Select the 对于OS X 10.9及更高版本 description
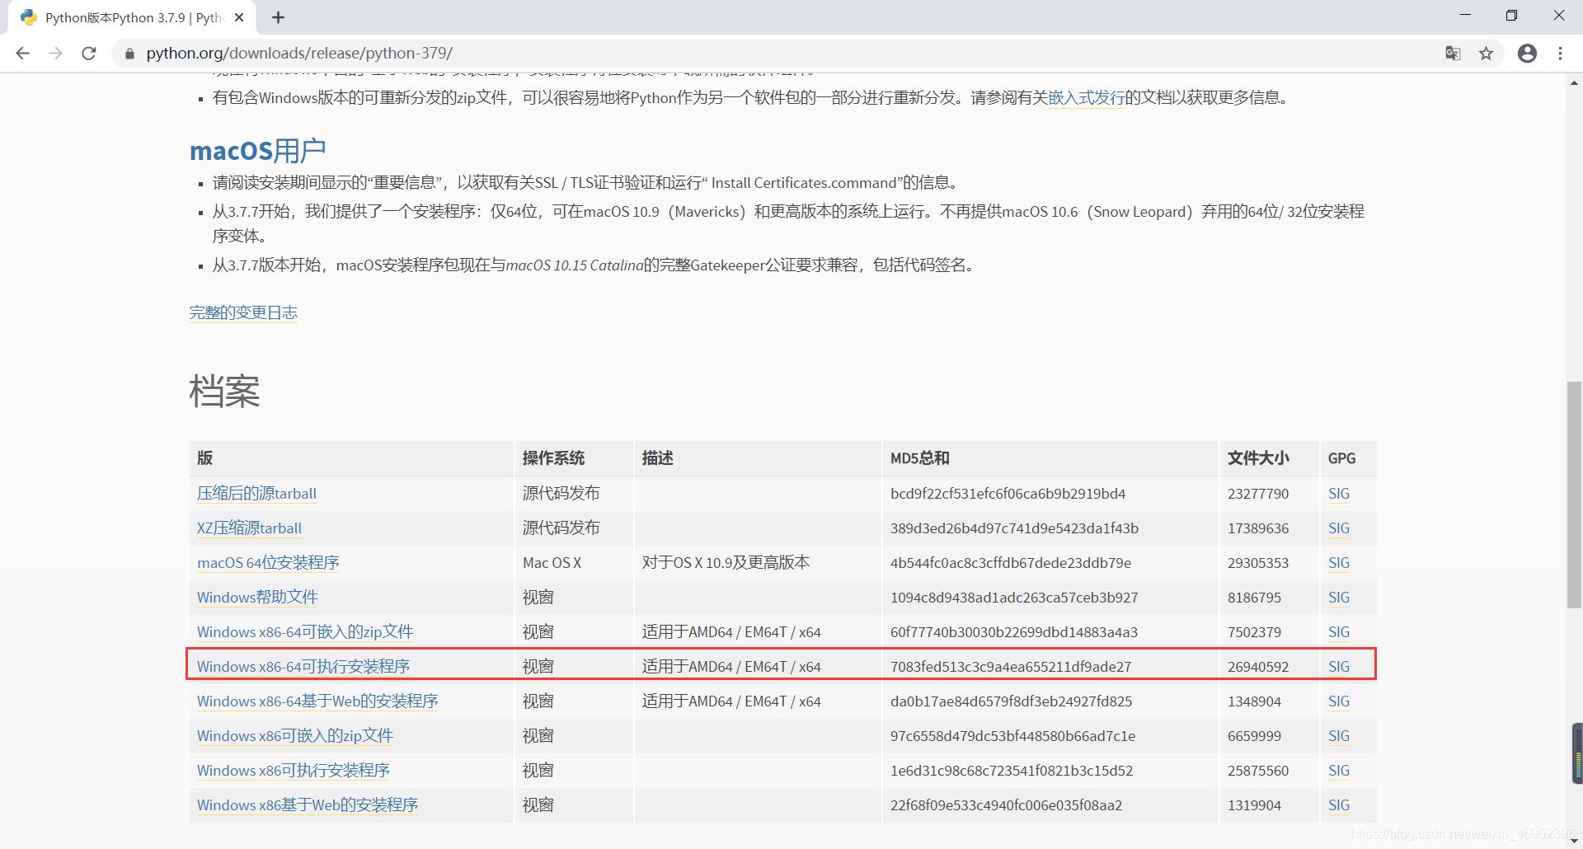The width and height of the screenshot is (1583, 849). pyautogui.click(x=726, y=563)
